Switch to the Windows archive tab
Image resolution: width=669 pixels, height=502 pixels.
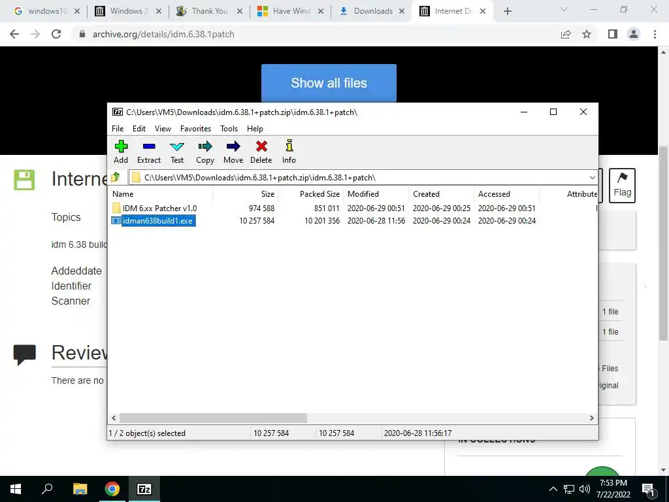128,11
